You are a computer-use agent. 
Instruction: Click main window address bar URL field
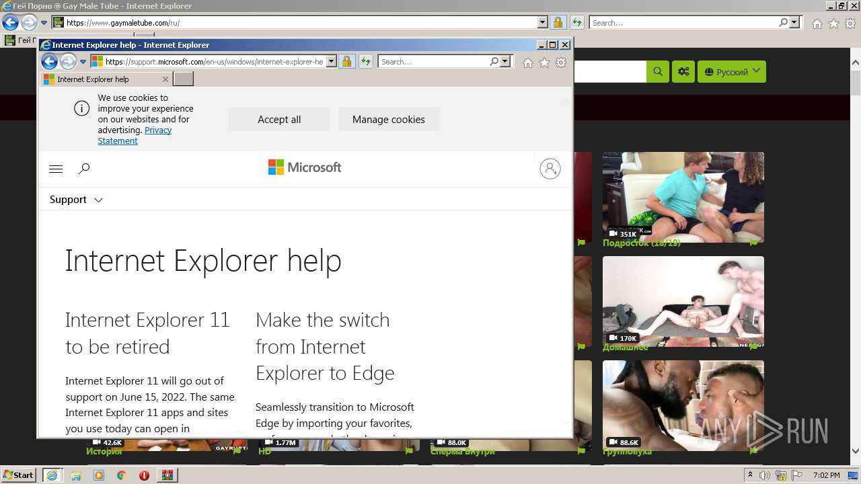pos(301,23)
